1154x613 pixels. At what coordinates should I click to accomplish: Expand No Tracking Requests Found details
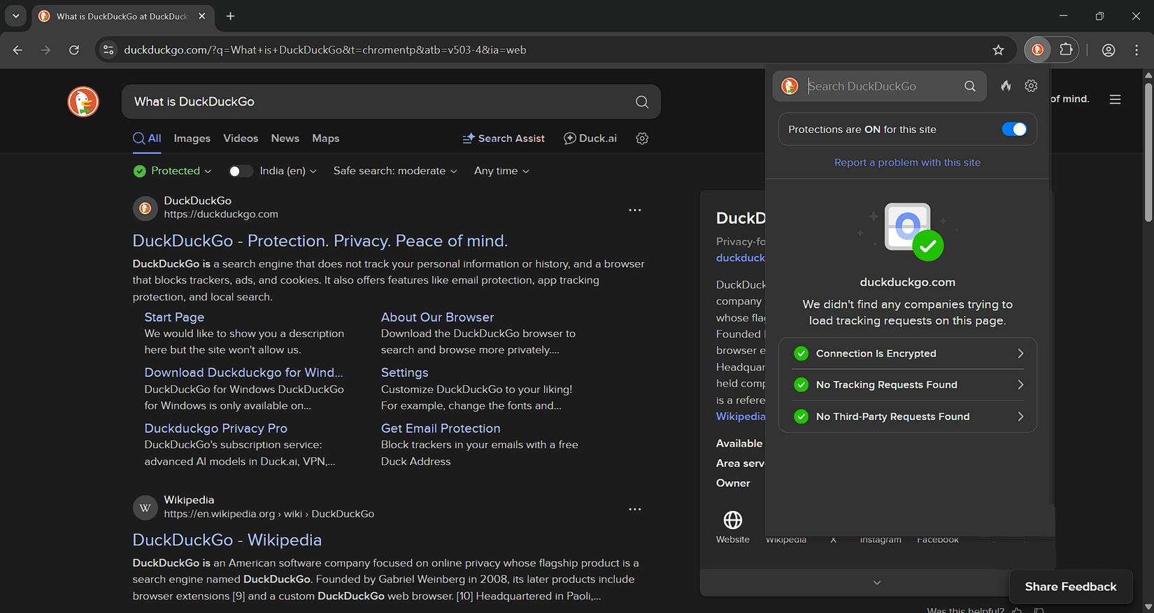(x=907, y=385)
